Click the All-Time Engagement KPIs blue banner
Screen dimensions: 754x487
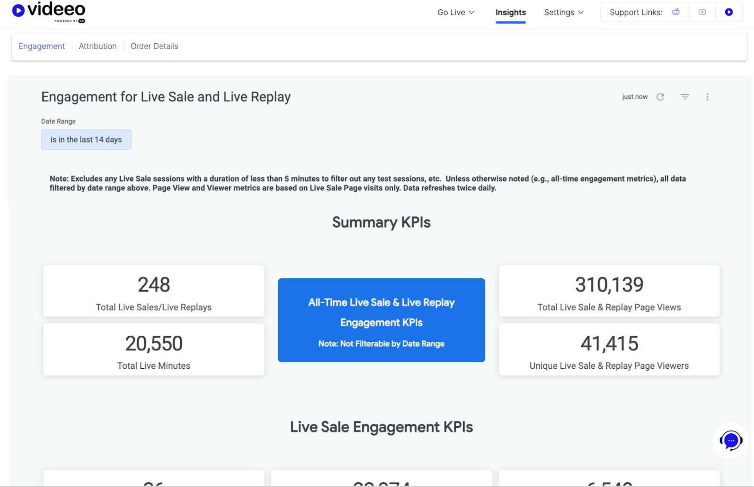click(x=381, y=320)
